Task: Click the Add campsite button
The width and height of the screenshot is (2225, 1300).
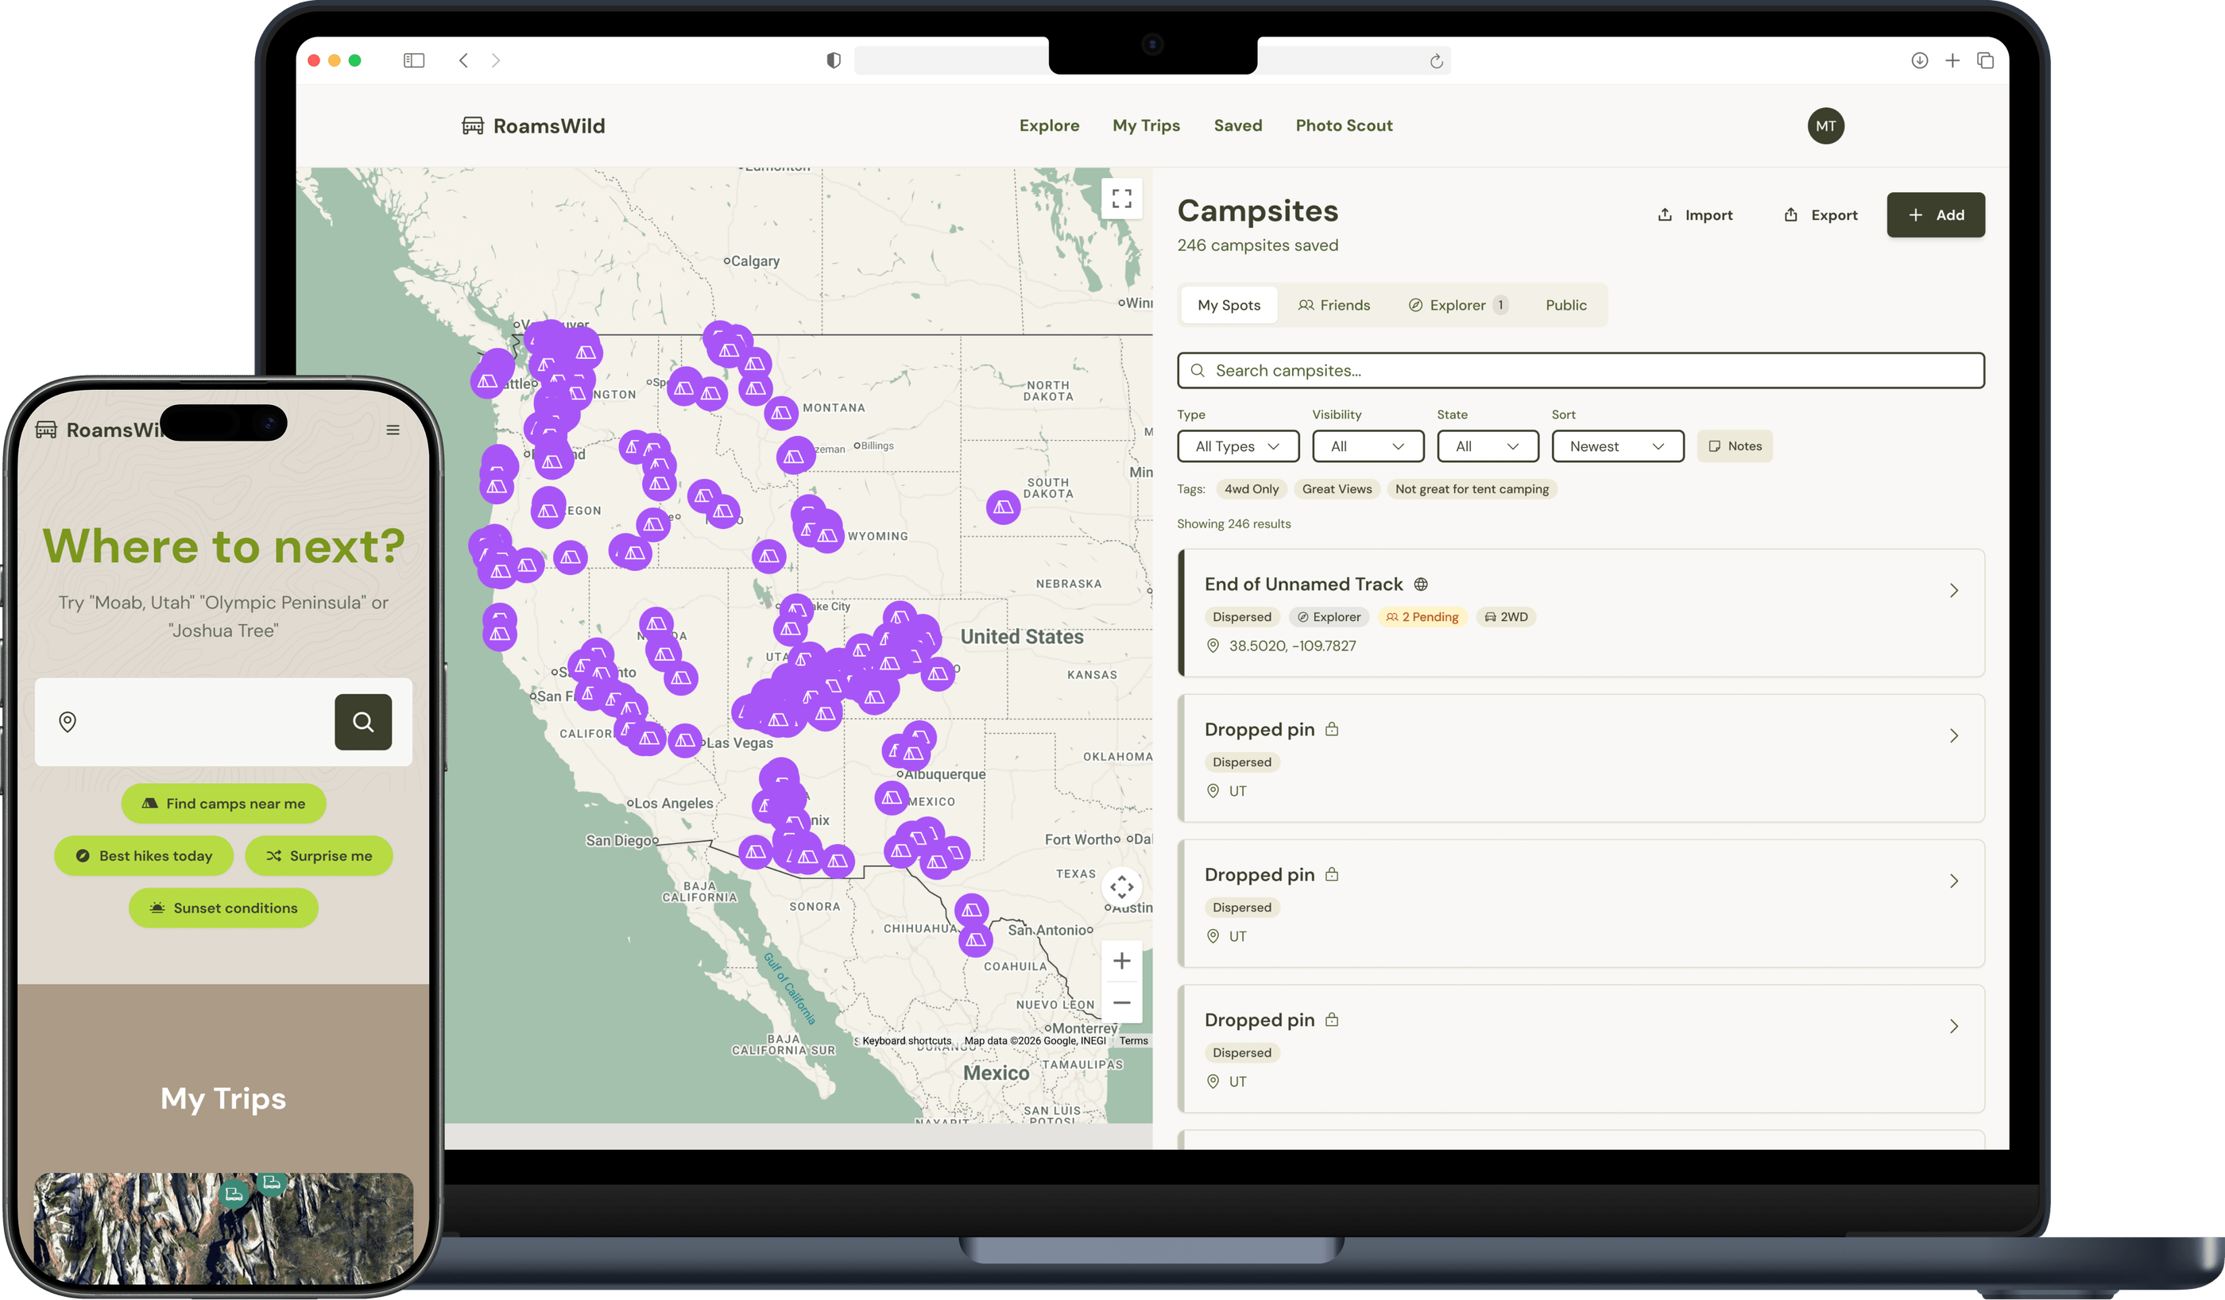Action: pyautogui.click(x=1936, y=214)
